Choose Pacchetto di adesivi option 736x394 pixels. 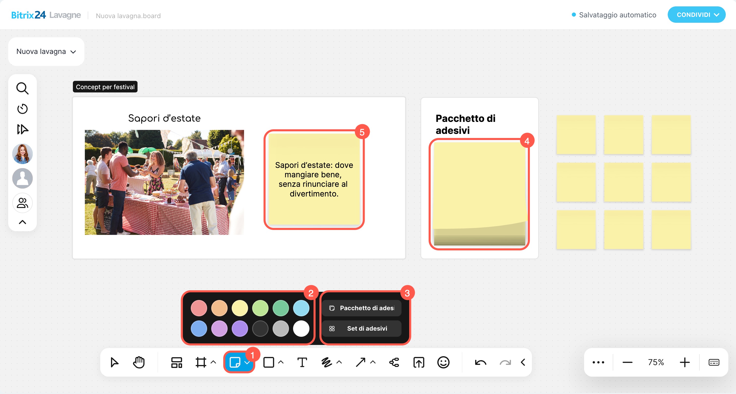pos(362,308)
